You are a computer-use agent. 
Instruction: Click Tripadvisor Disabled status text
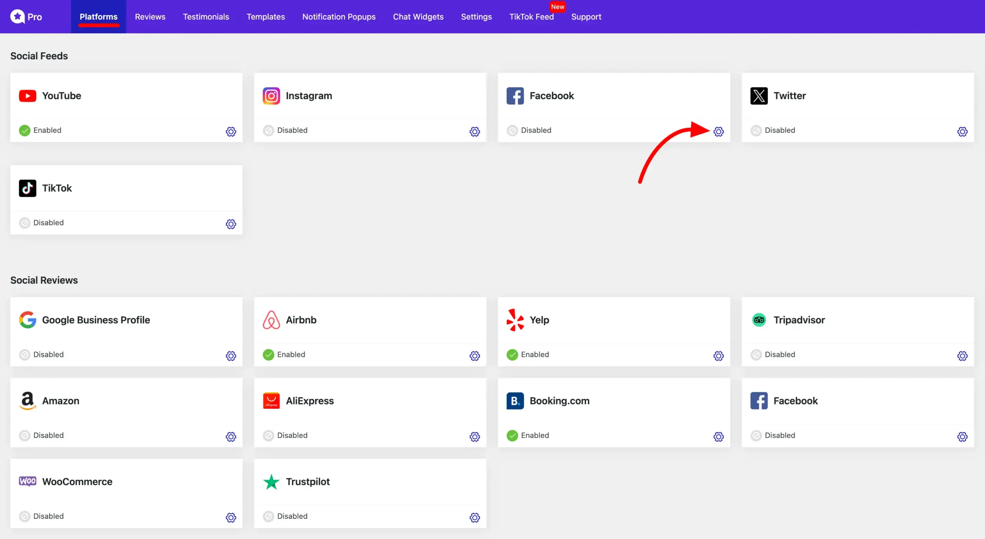click(780, 354)
